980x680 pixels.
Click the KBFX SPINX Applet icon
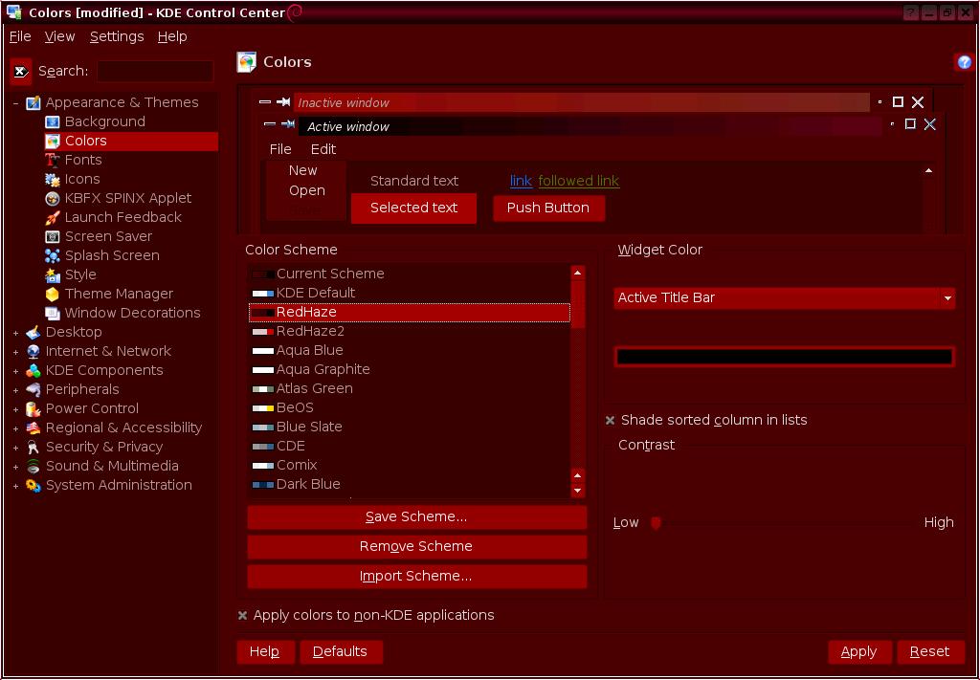53,199
